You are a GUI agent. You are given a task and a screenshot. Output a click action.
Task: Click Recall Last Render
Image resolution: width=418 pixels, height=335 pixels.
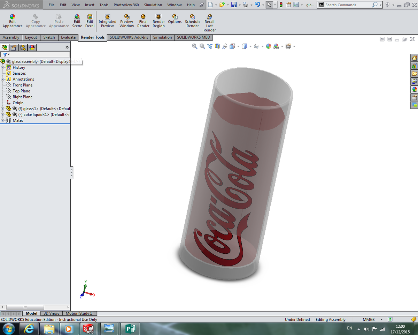tap(209, 23)
